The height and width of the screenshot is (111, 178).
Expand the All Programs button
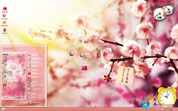(x=14, y=98)
